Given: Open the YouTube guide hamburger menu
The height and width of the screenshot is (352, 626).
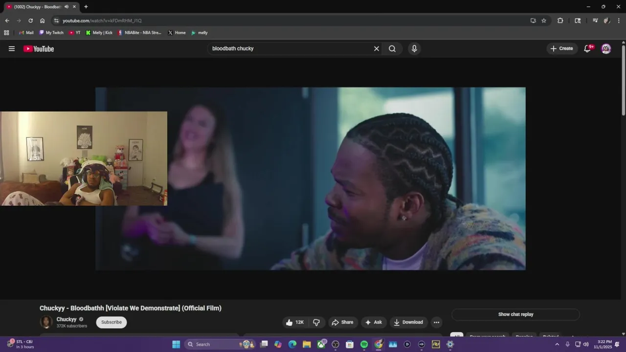Looking at the screenshot, I should point(12,48).
